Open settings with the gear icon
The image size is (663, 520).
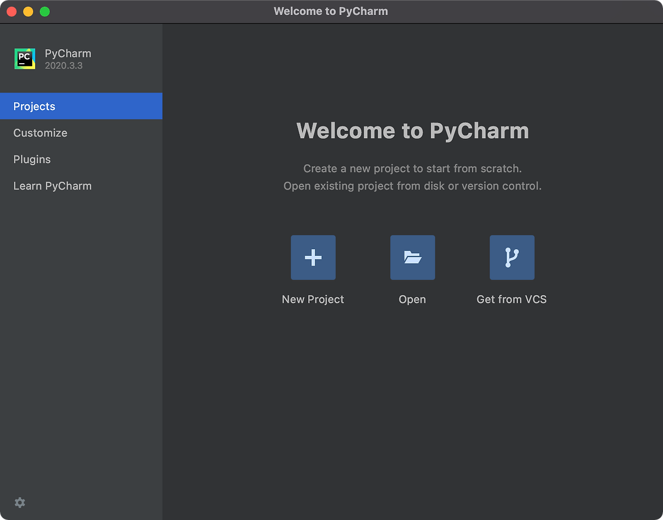pyautogui.click(x=20, y=502)
